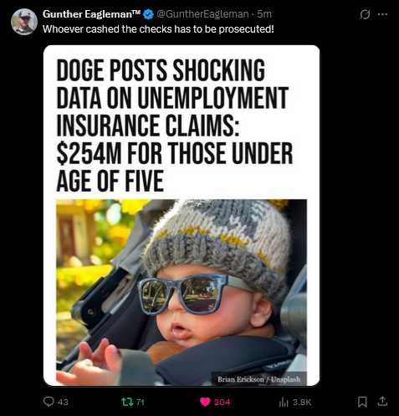Click the 43 replies count
The width and height of the screenshot is (399, 416).
[63, 402]
